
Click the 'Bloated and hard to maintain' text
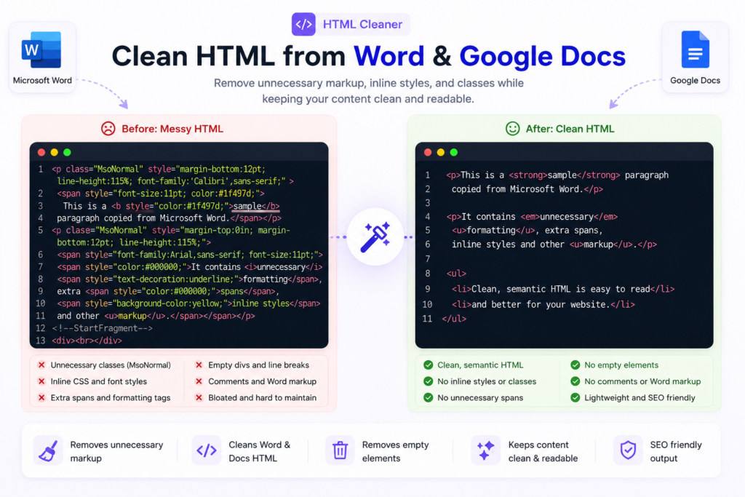point(262,398)
